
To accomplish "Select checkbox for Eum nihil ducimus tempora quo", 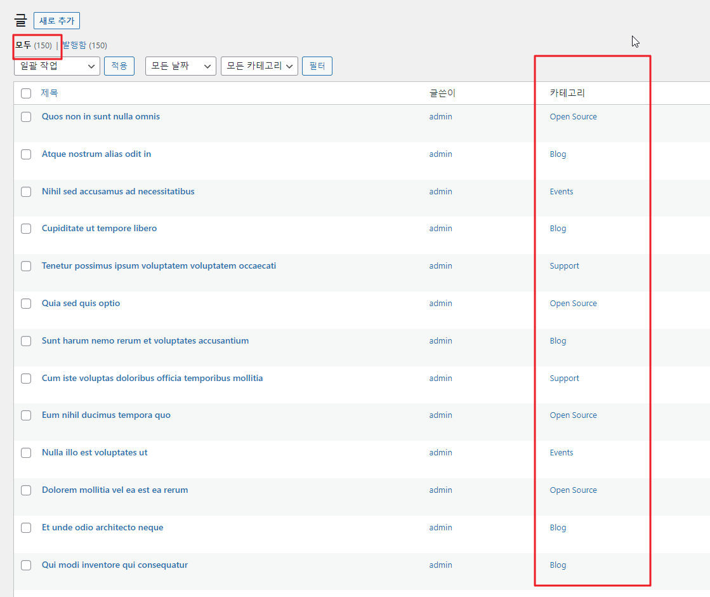I will tap(26, 416).
